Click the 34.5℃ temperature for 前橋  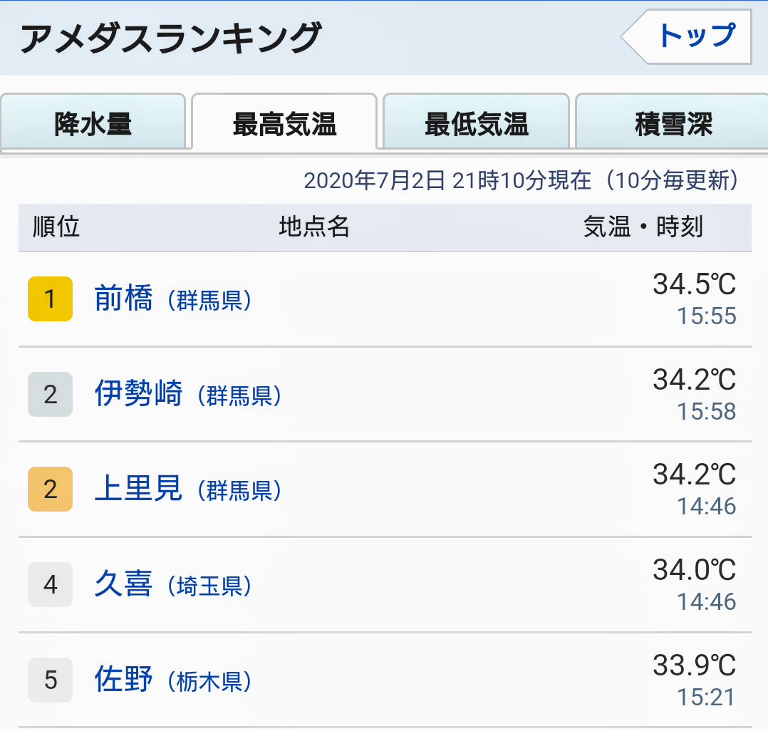[x=694, y=284]
